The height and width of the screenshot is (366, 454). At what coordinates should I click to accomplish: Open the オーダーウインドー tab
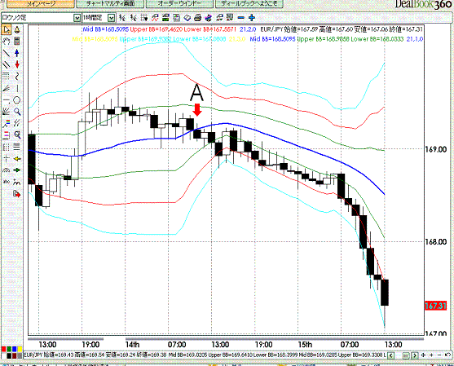[179, 4]
